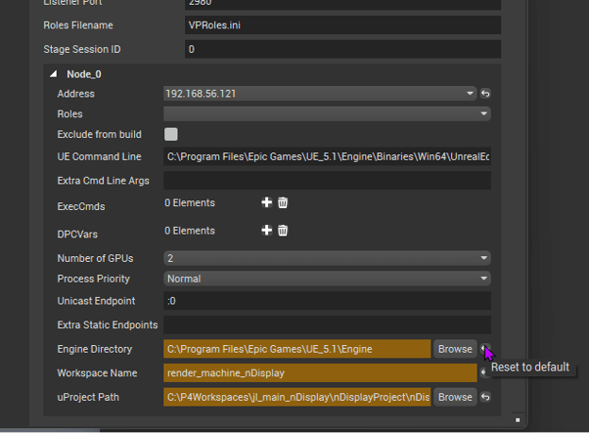Add an element to DPCVars
Viewport: 589px width, 433px height.
pos(267,230)
